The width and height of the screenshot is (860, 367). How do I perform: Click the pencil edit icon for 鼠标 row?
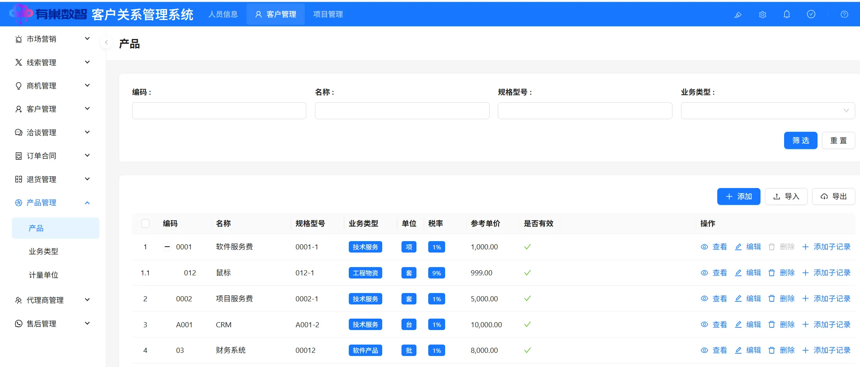738,273
